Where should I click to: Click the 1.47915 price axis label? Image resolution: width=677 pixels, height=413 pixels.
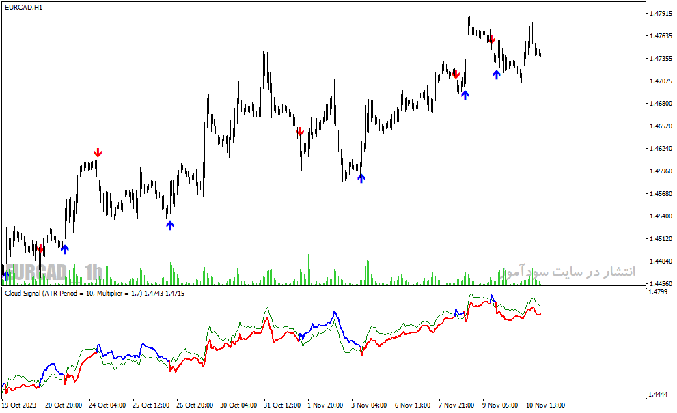tap(661, 14)
